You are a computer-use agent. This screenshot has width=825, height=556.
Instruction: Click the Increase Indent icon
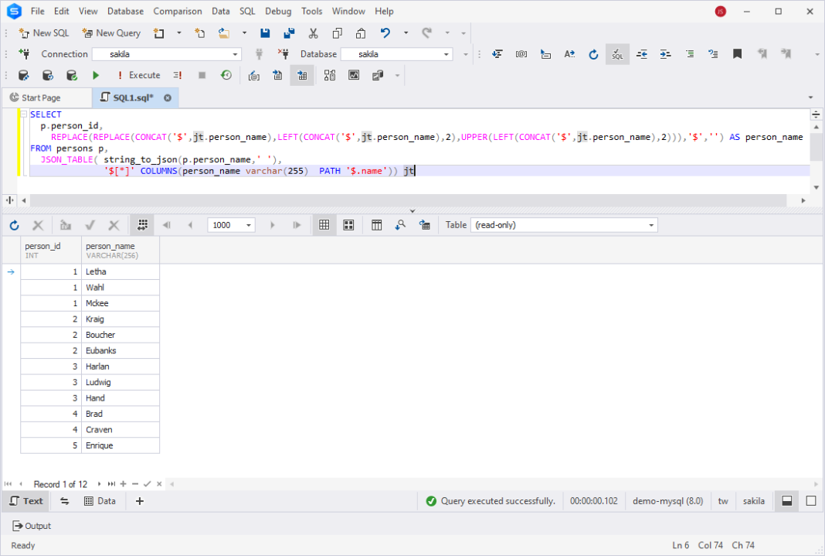pyautogui.click(x=665, y=54)
